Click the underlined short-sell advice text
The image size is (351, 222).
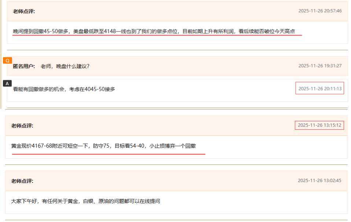pyautogui.click(x=103, y=145)
